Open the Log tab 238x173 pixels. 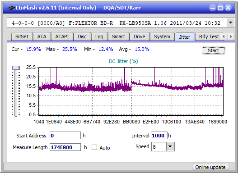99,36
